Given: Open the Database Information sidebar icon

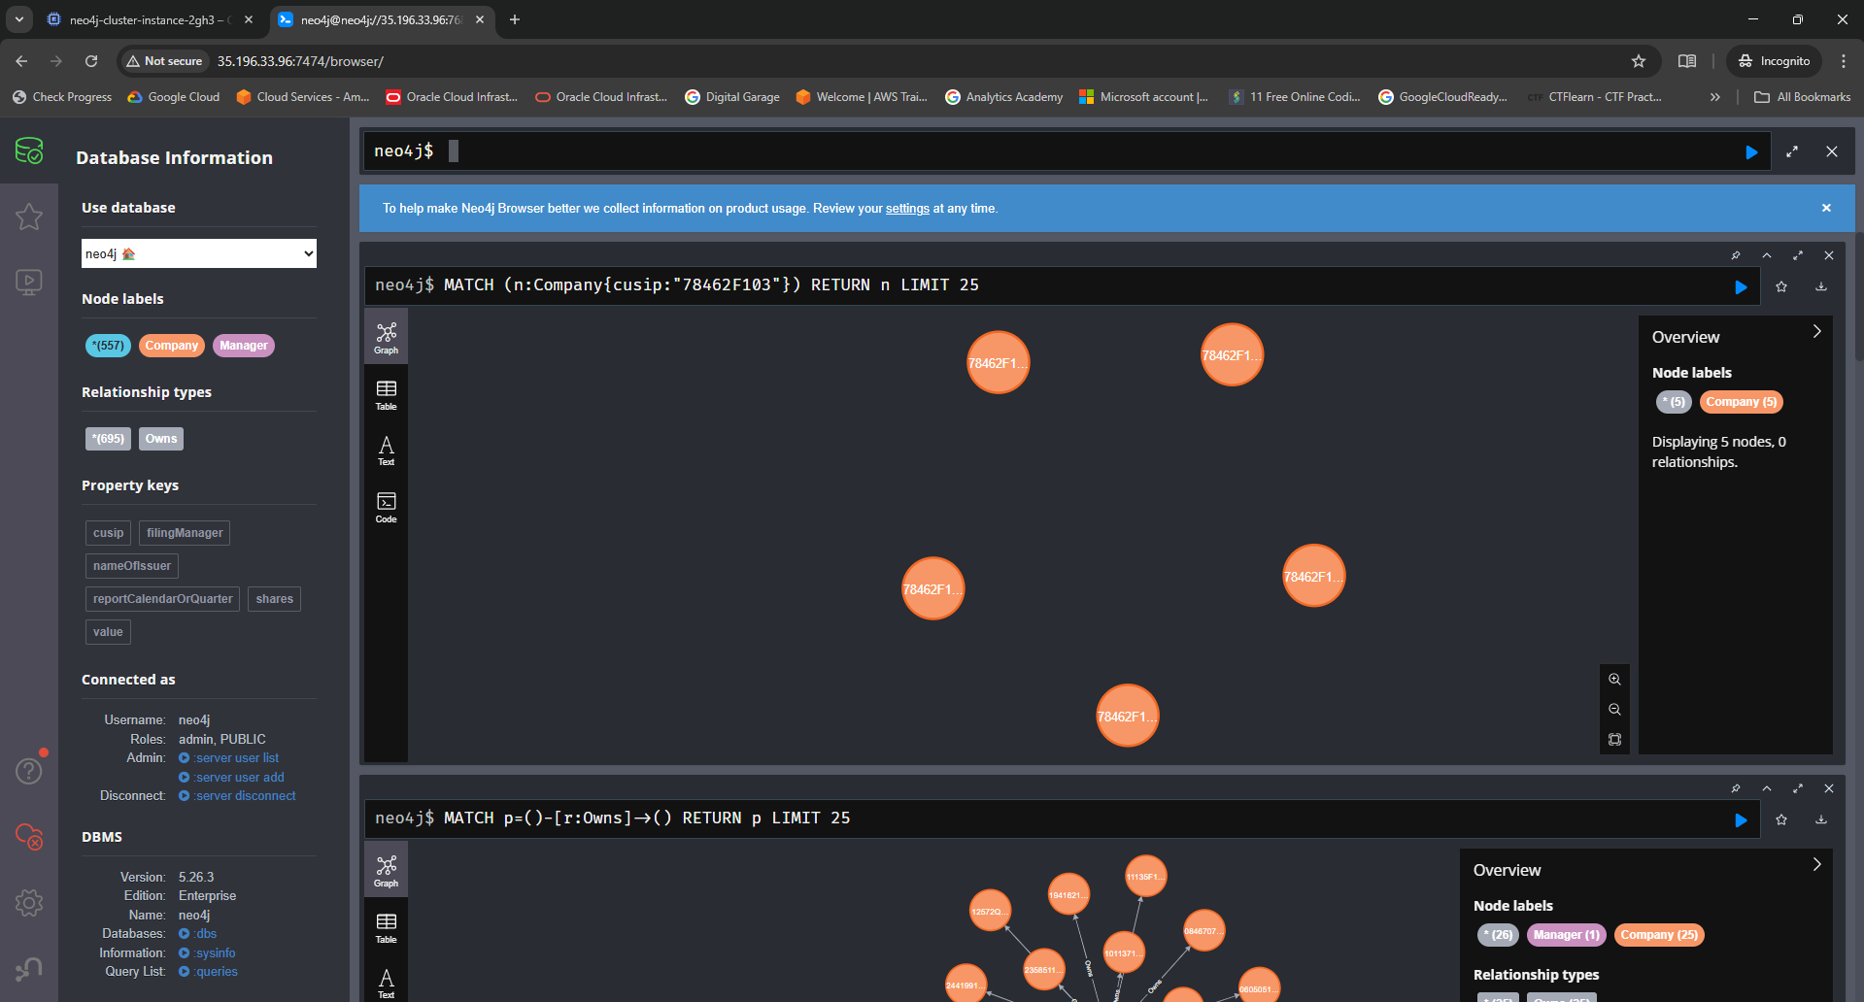Looking at the screenshot, I should pos(29,150).
